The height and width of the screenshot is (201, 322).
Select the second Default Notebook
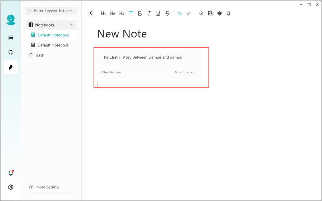[x=51, y=45]
